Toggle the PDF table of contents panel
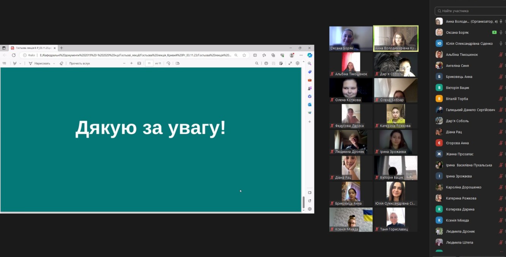This screenshot has height=257, width=506. (x=5, y=63)
